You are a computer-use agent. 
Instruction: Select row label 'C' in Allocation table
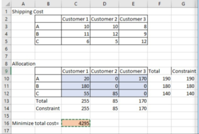[x=48, y=94]
